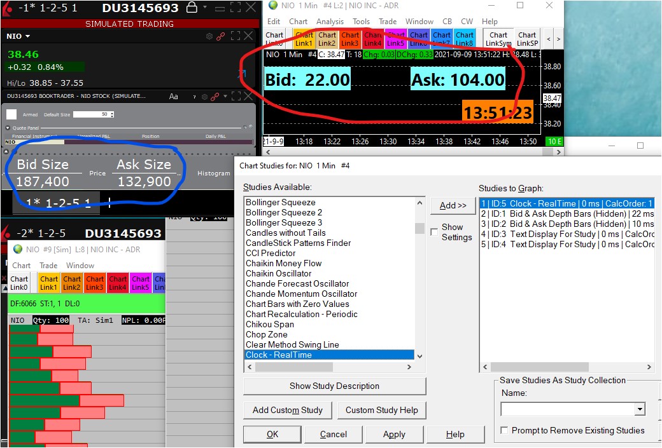Open the Trade menu in NIO #9 window

pos(48,266)
